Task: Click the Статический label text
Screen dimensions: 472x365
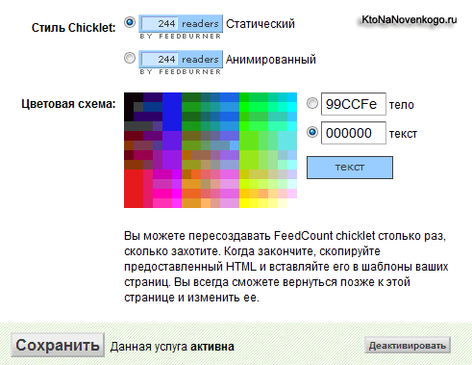Action: pyautogui.click(x=261, y=24)
